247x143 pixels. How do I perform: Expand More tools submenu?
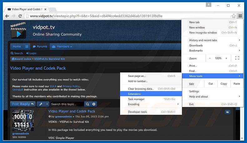click(213, 76)
